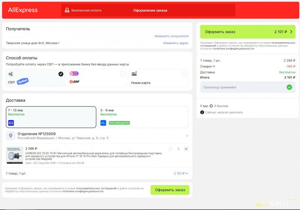
Task: Choose the 5 - 9 янв recommended delivery
Action: (x=144, y=117)
